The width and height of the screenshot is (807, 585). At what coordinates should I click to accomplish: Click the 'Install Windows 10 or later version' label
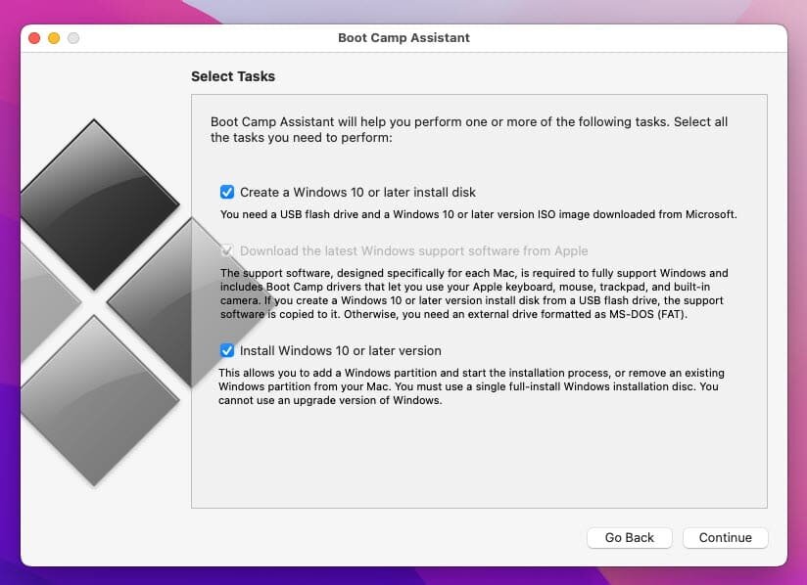point(341,350)
